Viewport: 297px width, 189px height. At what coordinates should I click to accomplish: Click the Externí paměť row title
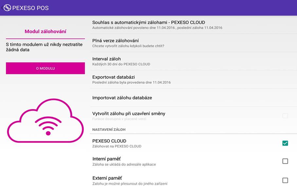(x=107, y=178)
